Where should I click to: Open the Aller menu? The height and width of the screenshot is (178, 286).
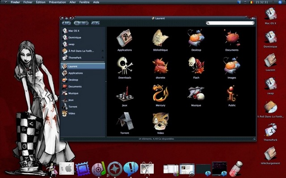(72, 2)
